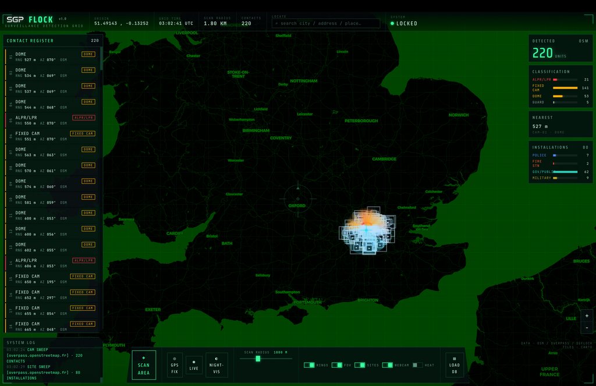This screenshot has width=596, height=386.
Task: Open the Load DB button
Action: (x=454, y=365)
